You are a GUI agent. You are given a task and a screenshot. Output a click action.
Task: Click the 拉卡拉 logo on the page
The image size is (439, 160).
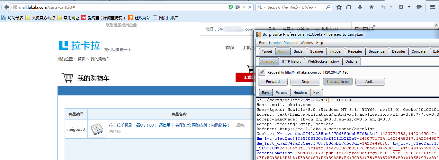click(x=80, y=46)
